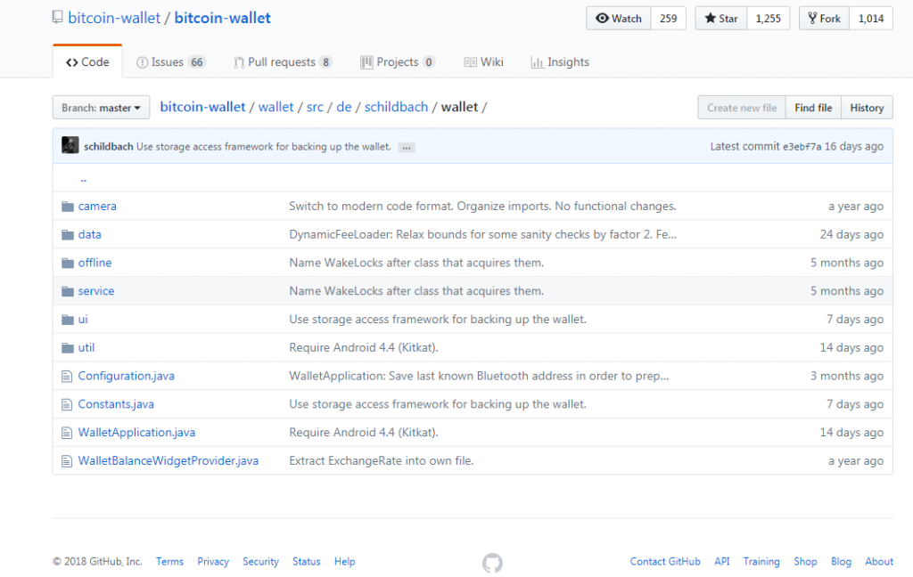The width and height of the screenshot is (913, 577).
Task: Click the Constants.java file icon
Action: click(x=67, y=405)
